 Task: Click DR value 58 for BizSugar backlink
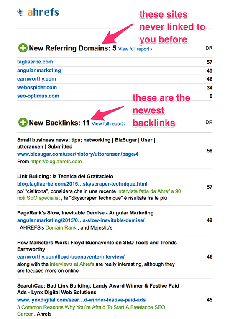click(x=210, y=151)
